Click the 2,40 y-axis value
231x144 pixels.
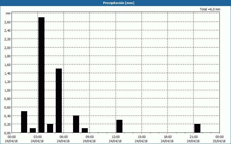coord(8,31)
